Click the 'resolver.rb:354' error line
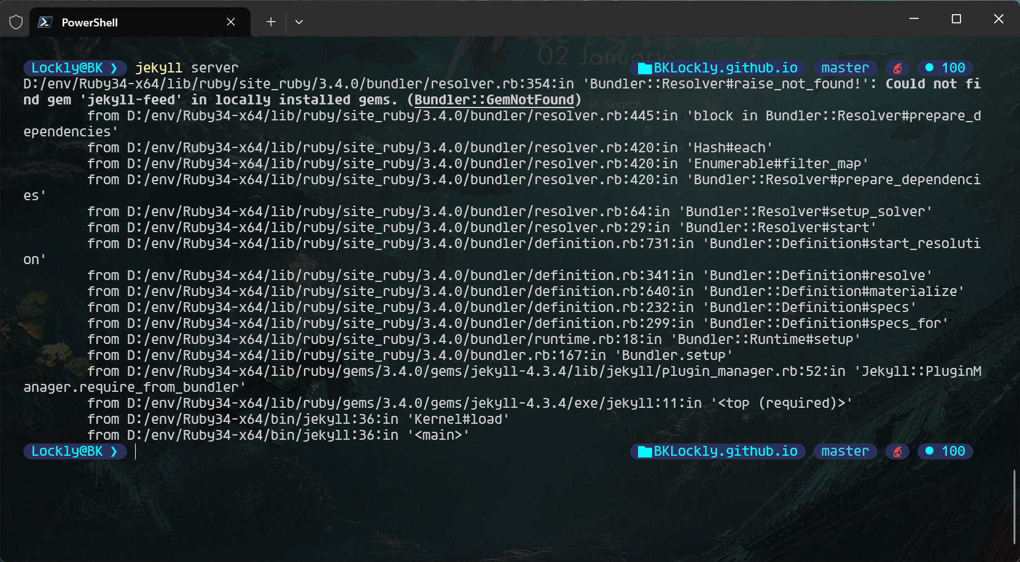The height and width of the screenshot is (562, 1020). click(502, 92)
